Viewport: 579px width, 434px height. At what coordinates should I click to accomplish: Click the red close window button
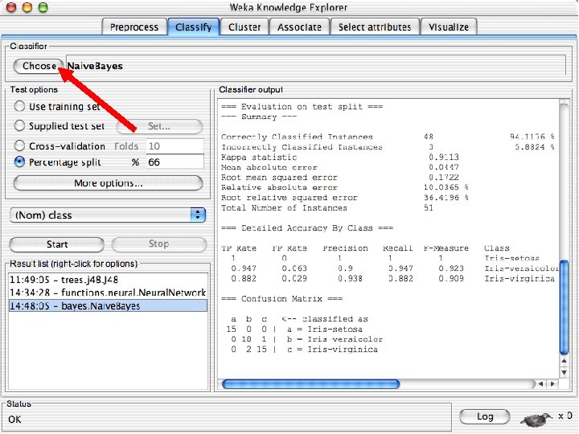tap(11, 7)
